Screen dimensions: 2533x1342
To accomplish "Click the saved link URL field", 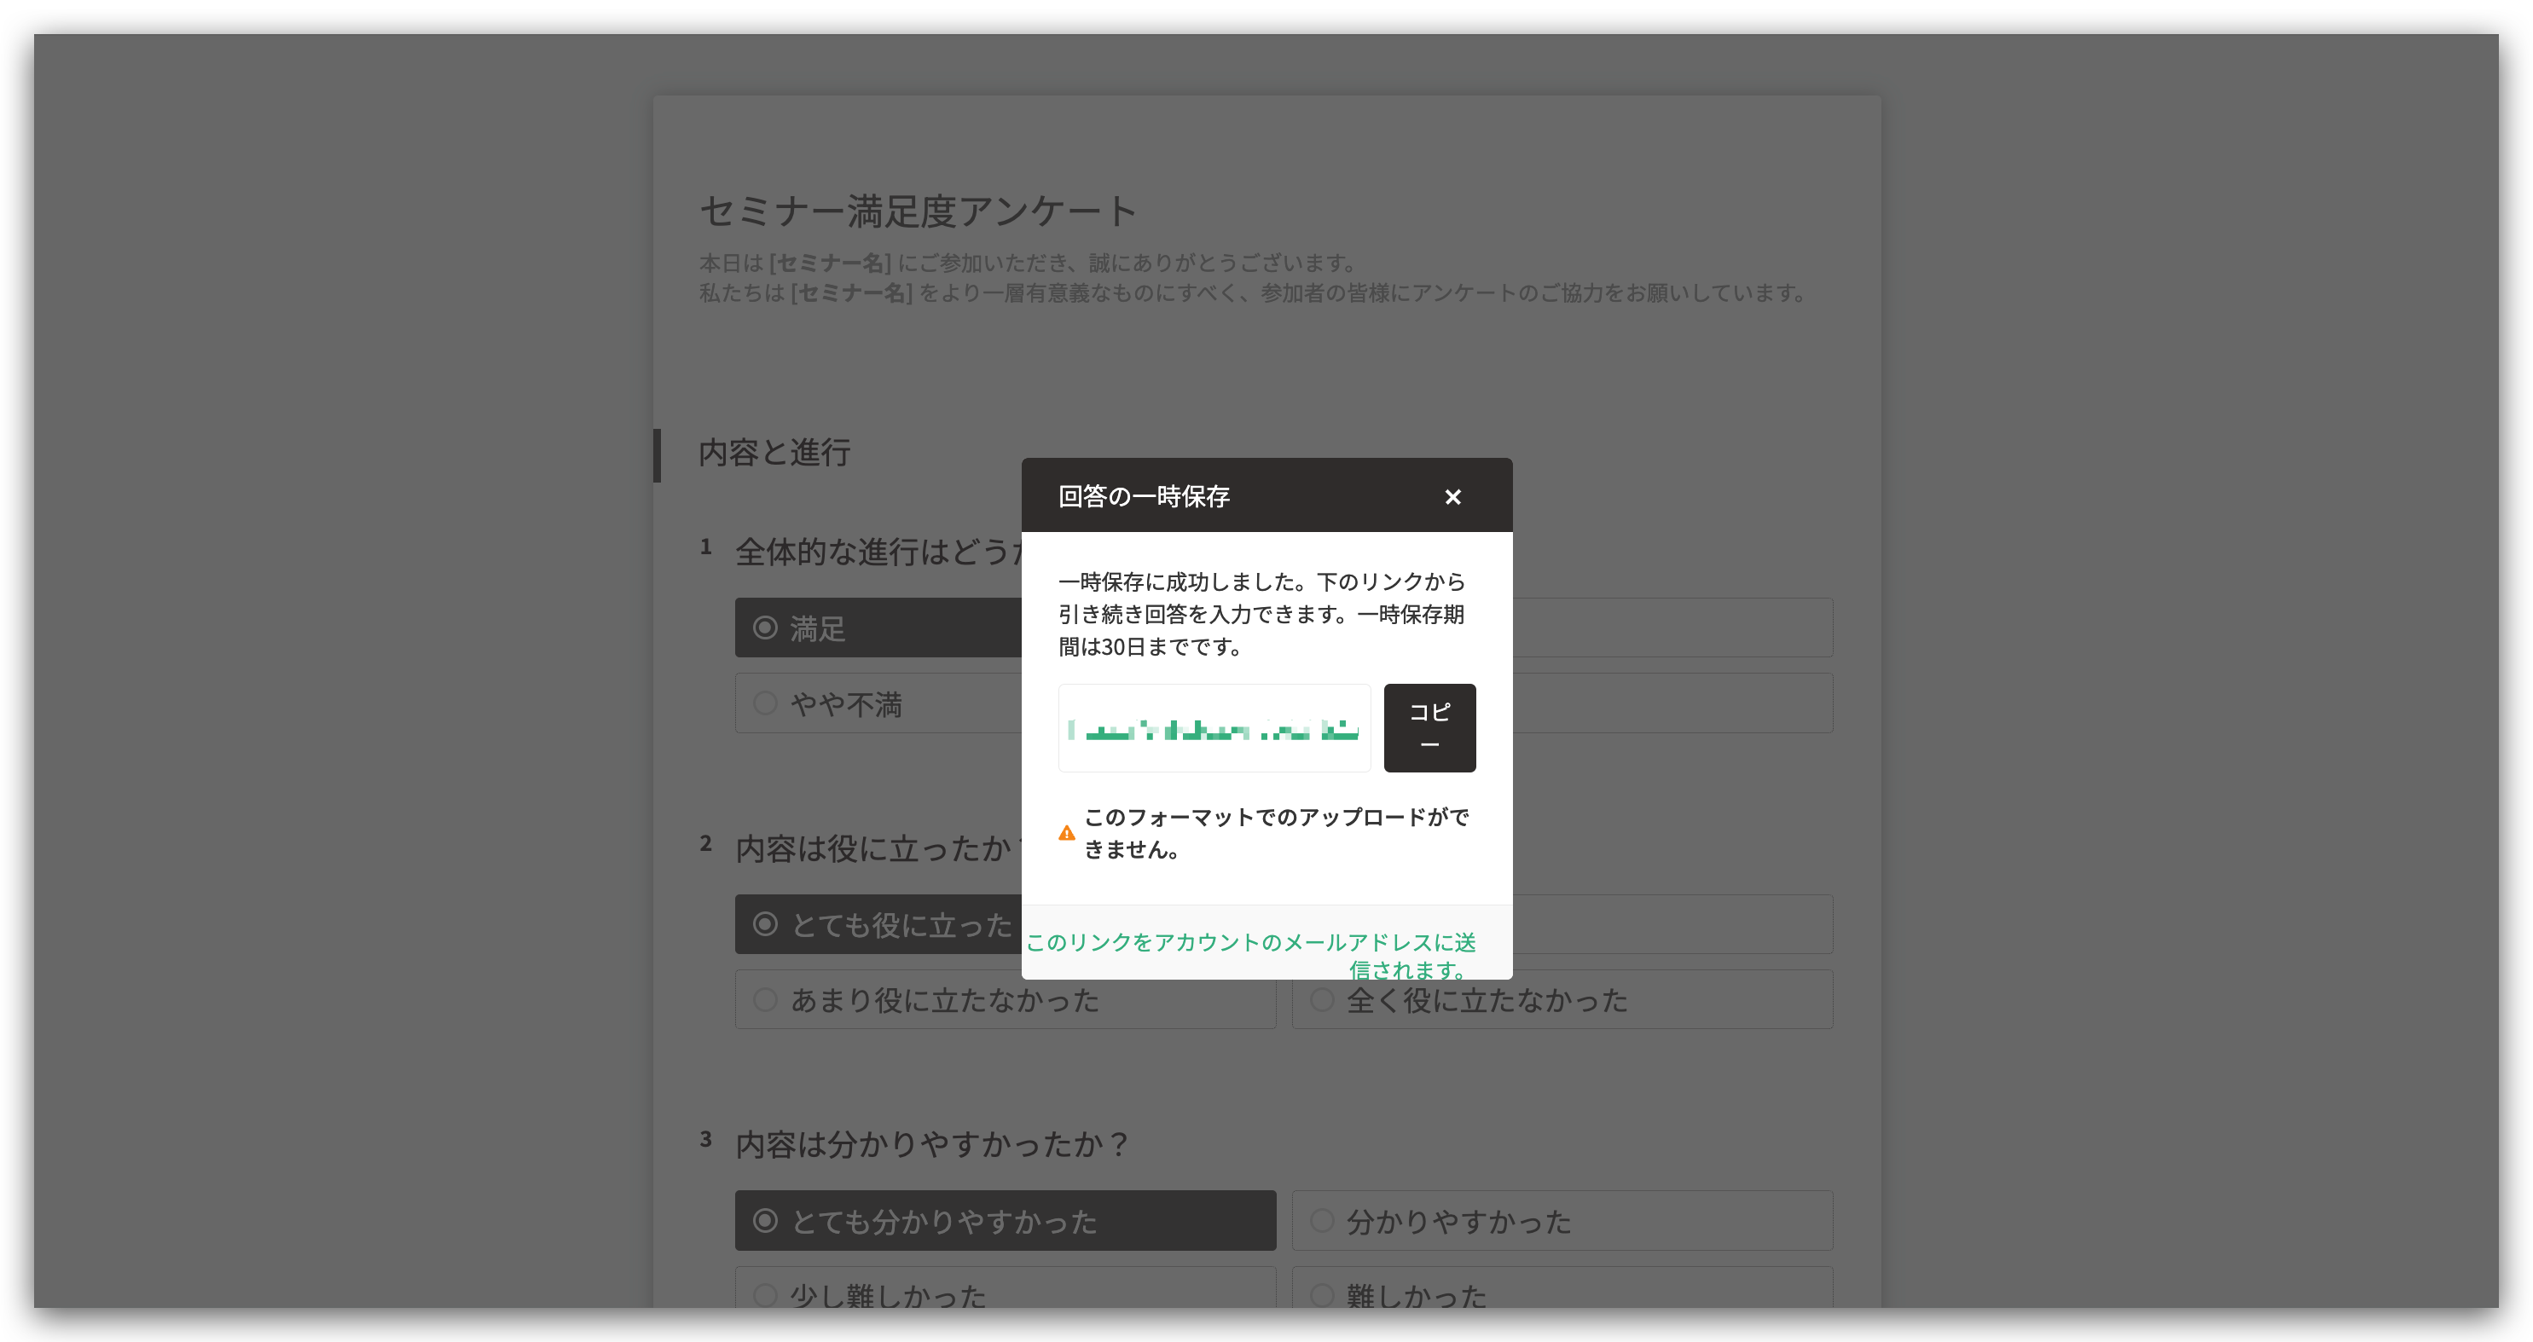I will coord(1214,727).
